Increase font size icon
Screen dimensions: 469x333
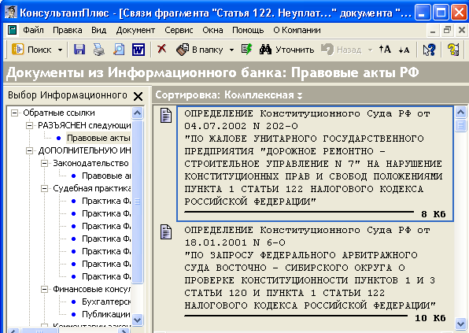tap(385, 49)
